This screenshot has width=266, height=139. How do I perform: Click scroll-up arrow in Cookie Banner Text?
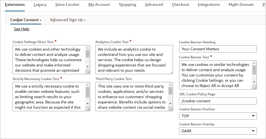click(254, 63)
